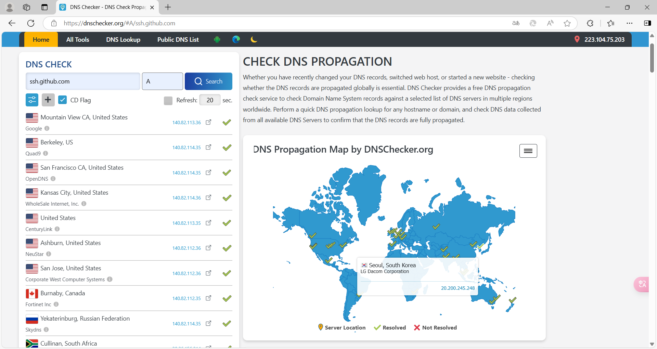This screenshot has width=657, height=349.
Task: Open external link for San Jose result
Action: [x=208, y=273]
